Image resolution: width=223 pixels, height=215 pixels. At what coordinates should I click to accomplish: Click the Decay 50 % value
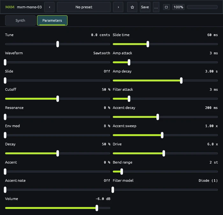(106, 144)
